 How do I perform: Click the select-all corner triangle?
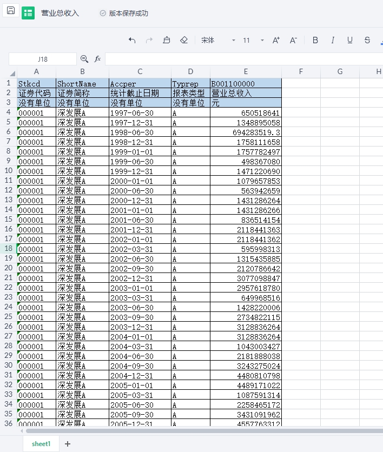(12, 73)
